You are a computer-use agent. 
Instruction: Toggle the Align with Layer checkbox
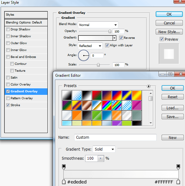click(107, 45)
